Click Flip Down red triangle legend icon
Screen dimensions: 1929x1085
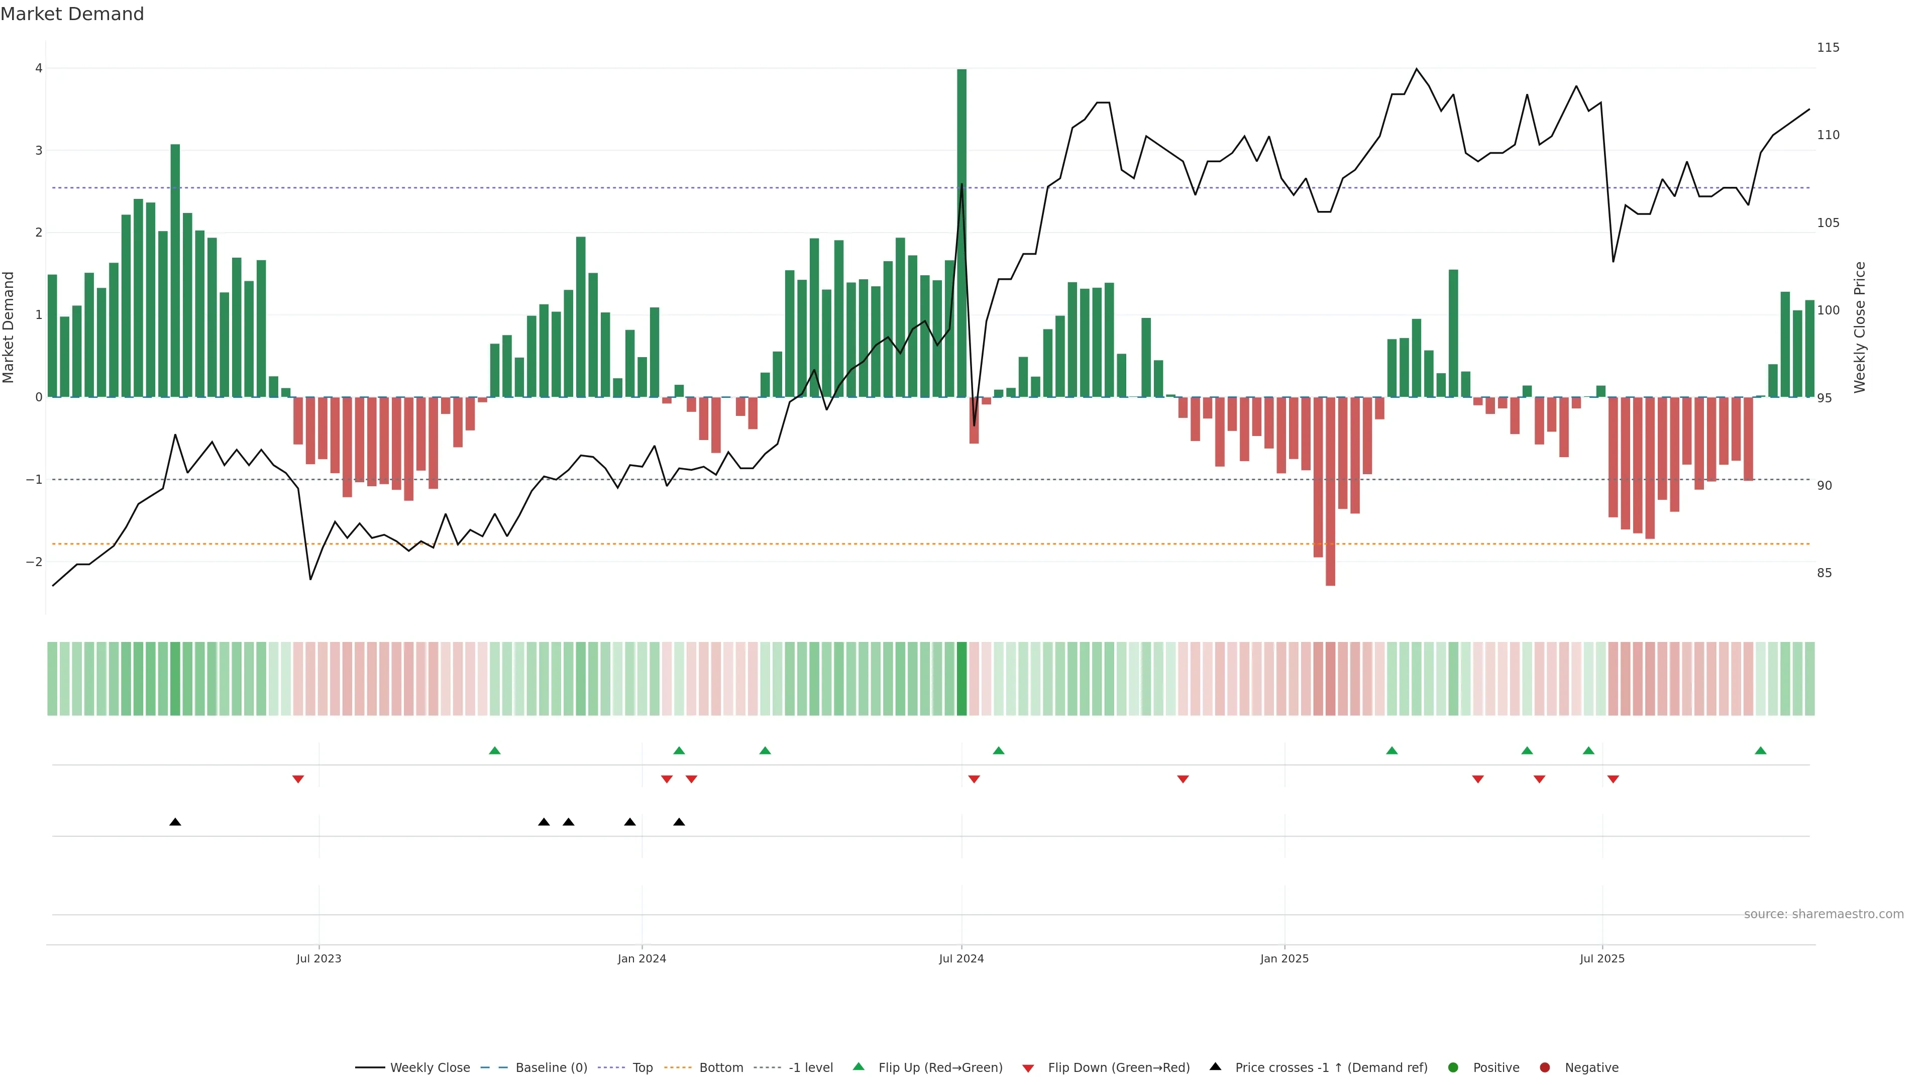point(1028,1068)
